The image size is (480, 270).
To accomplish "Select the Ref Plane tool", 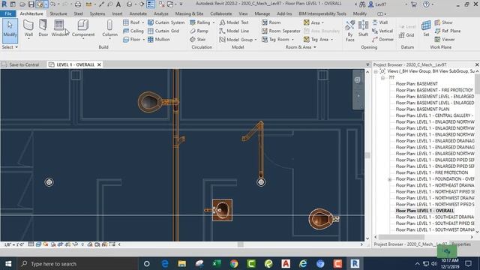I will tap(447, 31).
